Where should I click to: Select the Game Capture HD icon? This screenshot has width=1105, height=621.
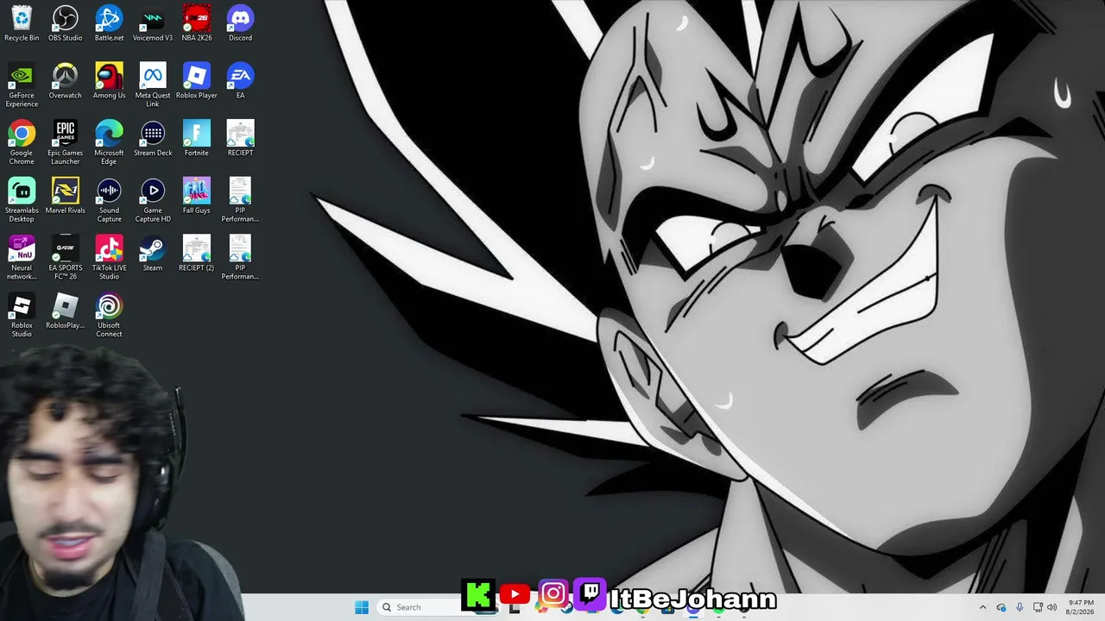[x=153, y=200]
